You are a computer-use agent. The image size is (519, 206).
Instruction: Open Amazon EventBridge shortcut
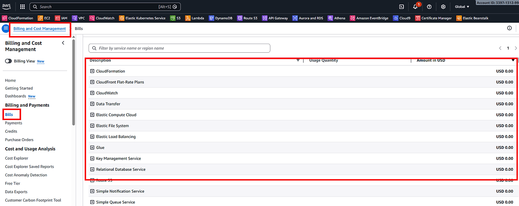(x=369, y=18)
